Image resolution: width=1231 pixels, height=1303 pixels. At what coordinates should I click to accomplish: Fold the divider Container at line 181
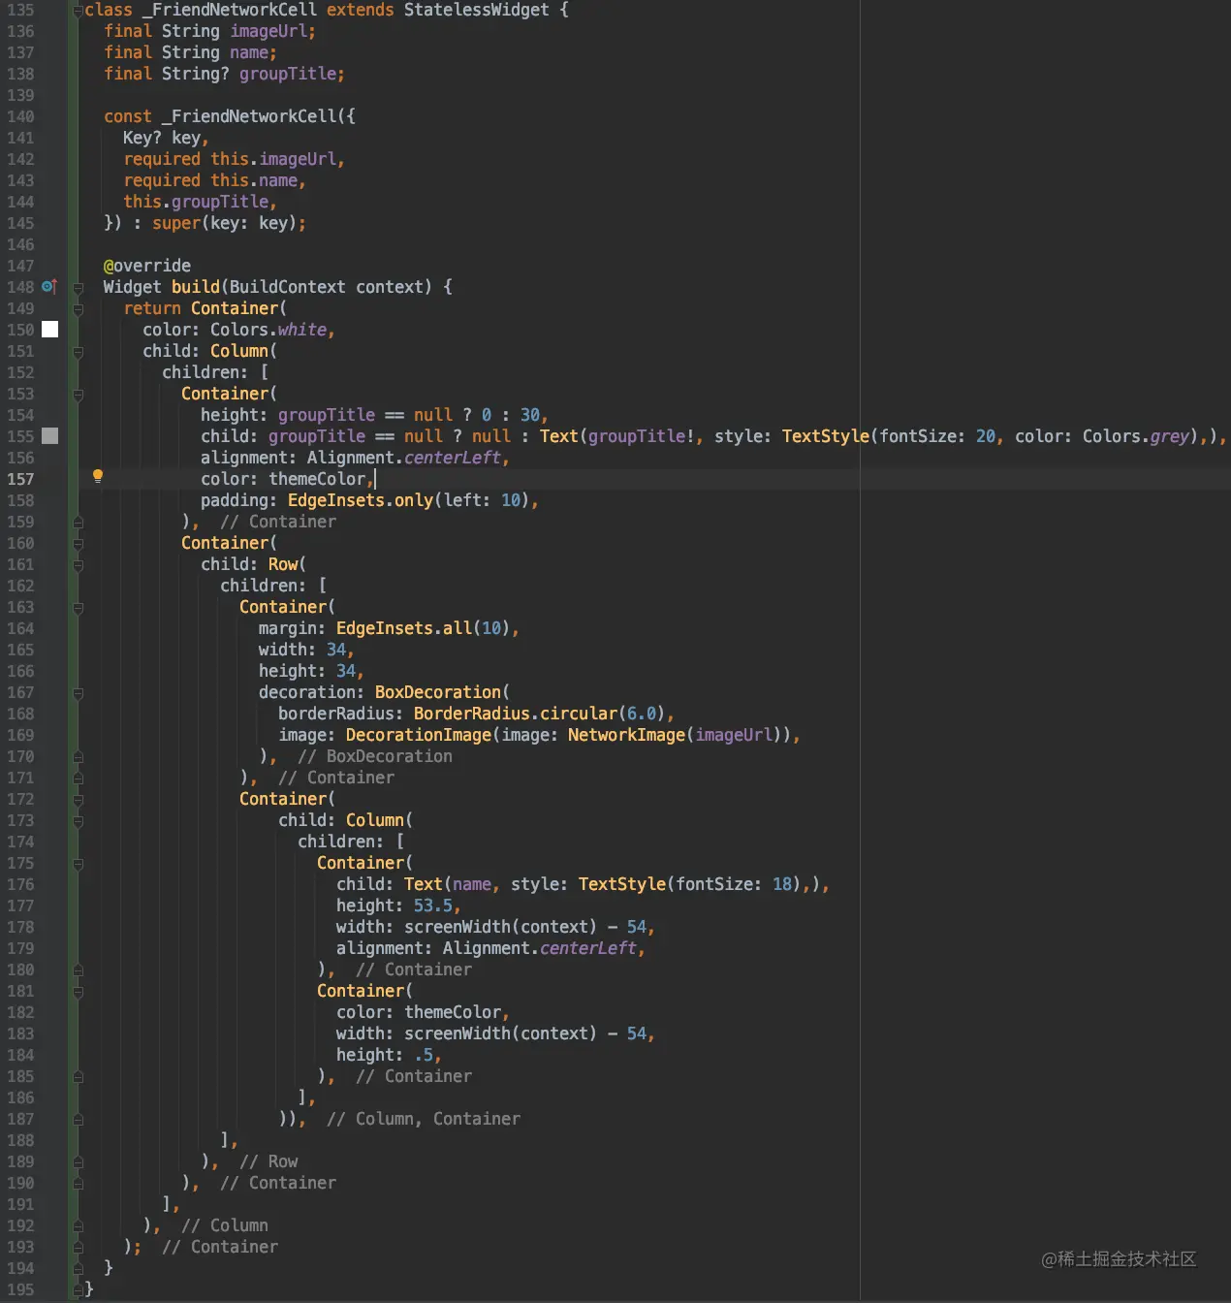78,992
